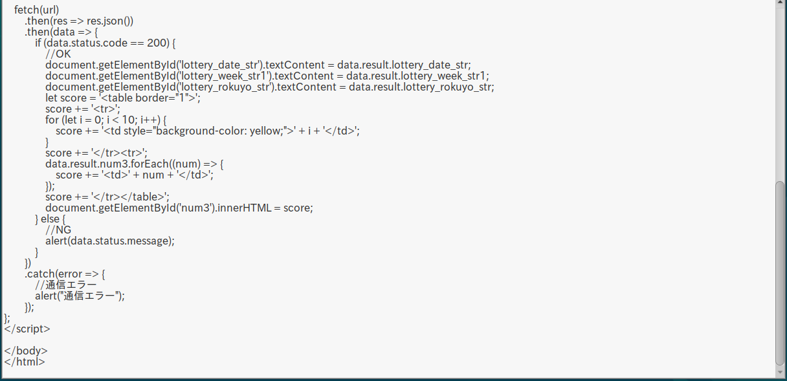787x381 pixels.
Task: Click the background-color yellow td line
Action: pos(207,131)
